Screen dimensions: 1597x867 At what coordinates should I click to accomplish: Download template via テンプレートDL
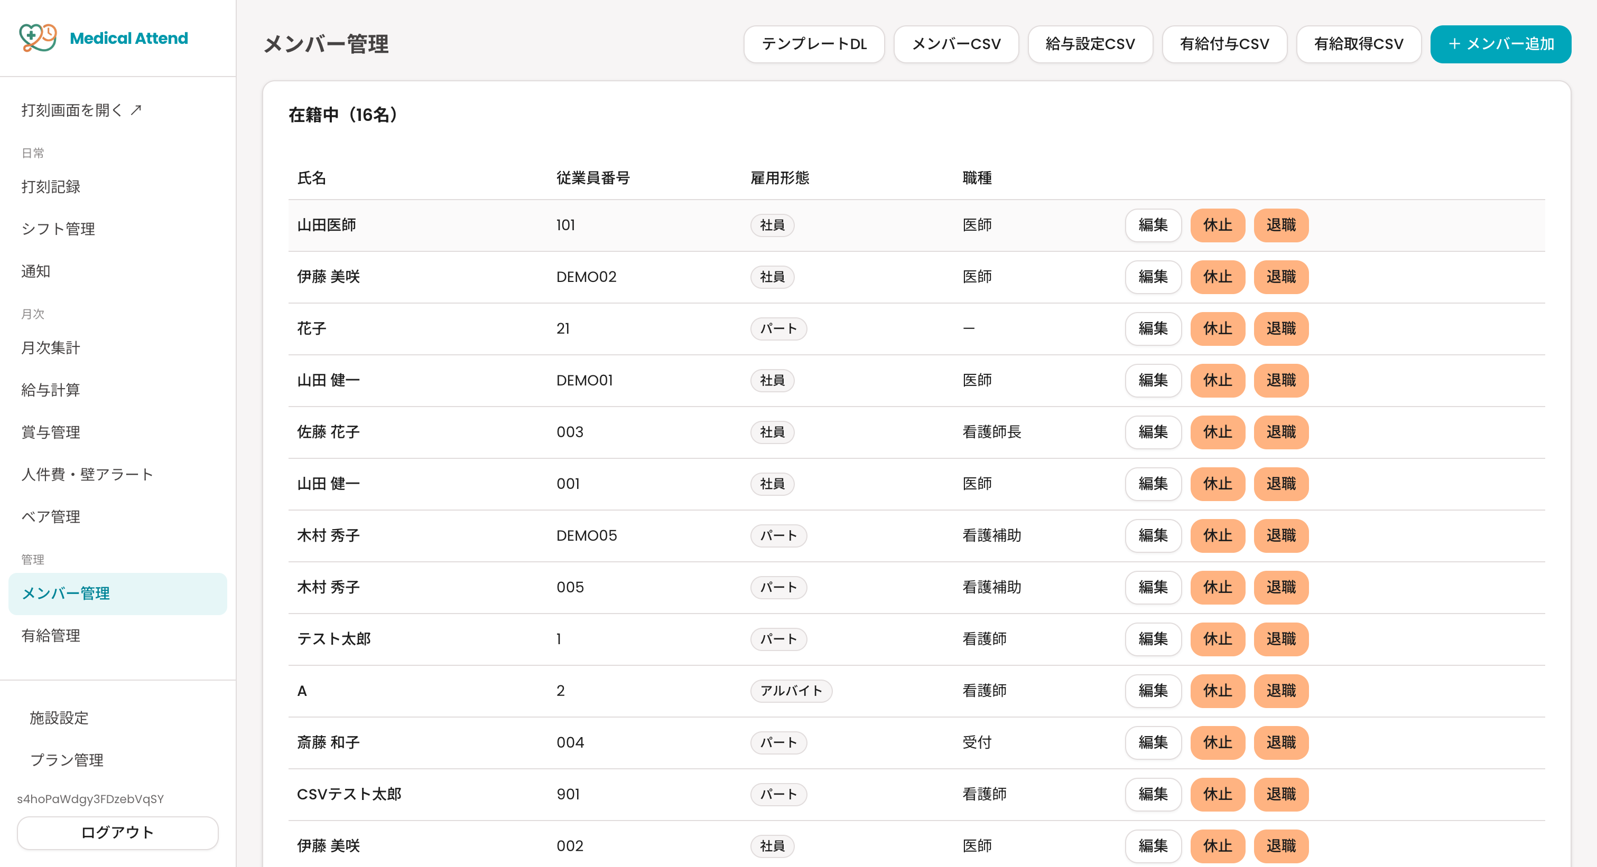click(x=814, y=44)
